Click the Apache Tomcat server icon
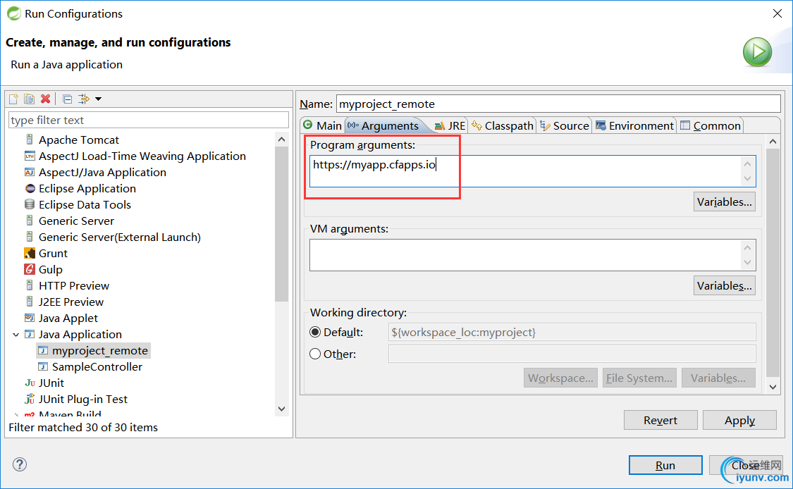Image resolution: width=793 pixels, height=489 pixels. click(30, 140)
